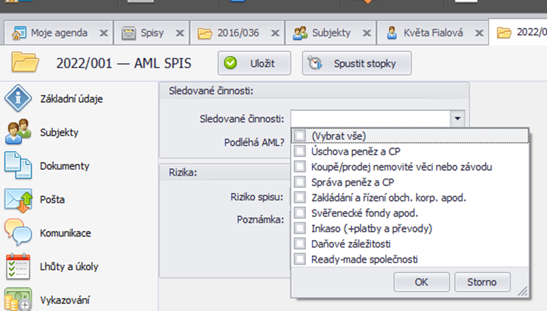Open Základní údaje info icon
This screenshot has height=311, width=547.
click(x=18, y=98)
